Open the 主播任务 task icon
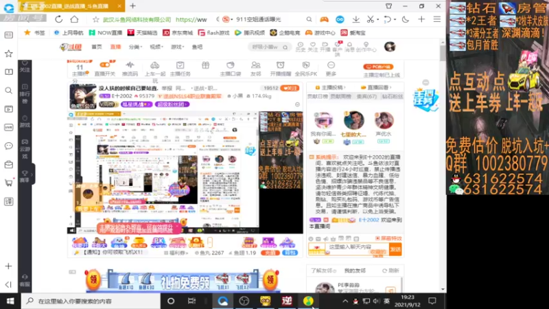 pos(180,69)
